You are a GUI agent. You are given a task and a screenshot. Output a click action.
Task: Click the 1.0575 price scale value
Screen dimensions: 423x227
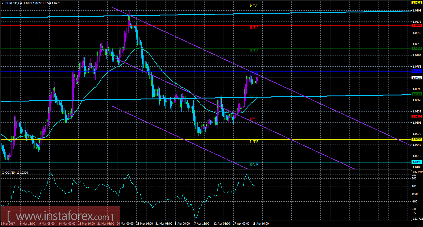click(417, 134)
